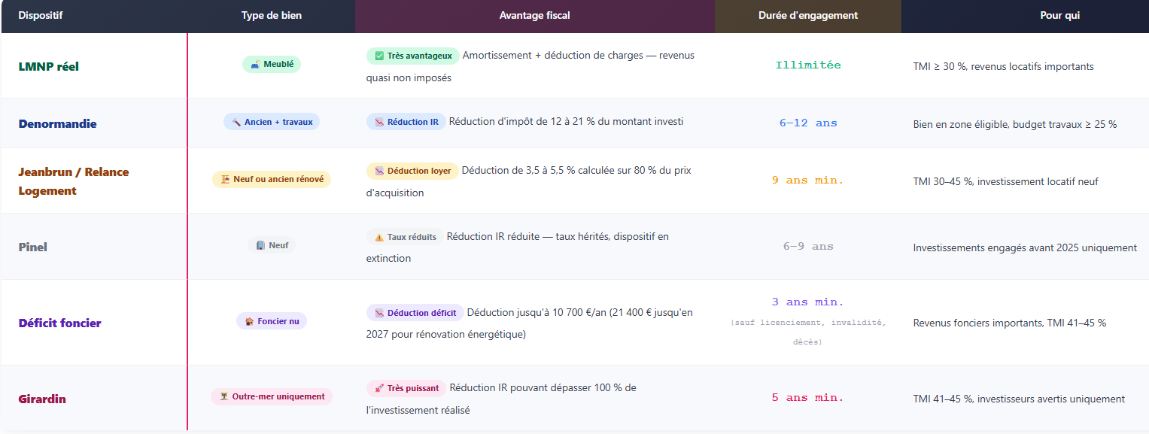Click the Ancien + travaux badge
The image size is (1149, 434).
pos(272,122)
